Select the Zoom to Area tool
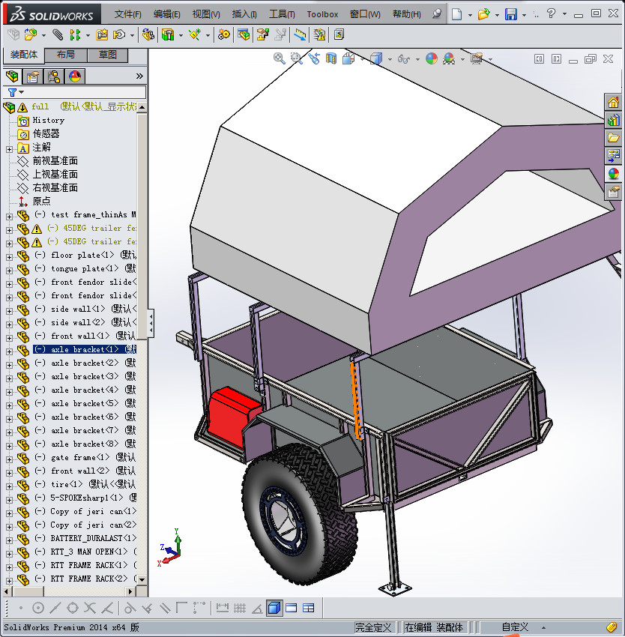Image resolution: width=625 pixels, height=637 pixels. [x=296, y=59]
